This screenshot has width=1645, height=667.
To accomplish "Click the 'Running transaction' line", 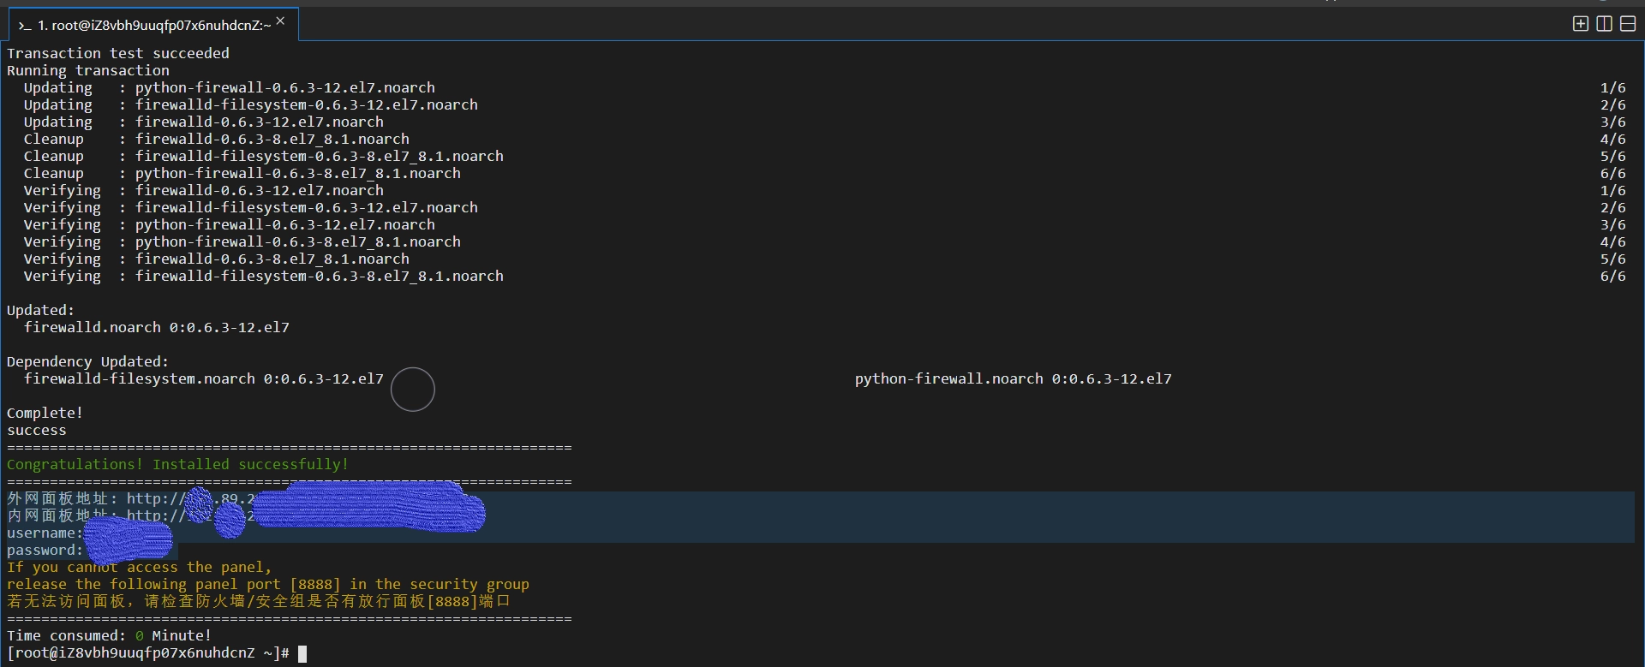I will [x=88, y=70].
